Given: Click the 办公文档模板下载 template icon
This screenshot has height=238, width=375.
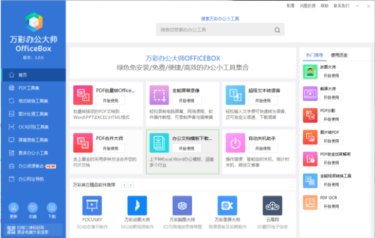Looking at the screenshot, I should (x=159, y=143).
